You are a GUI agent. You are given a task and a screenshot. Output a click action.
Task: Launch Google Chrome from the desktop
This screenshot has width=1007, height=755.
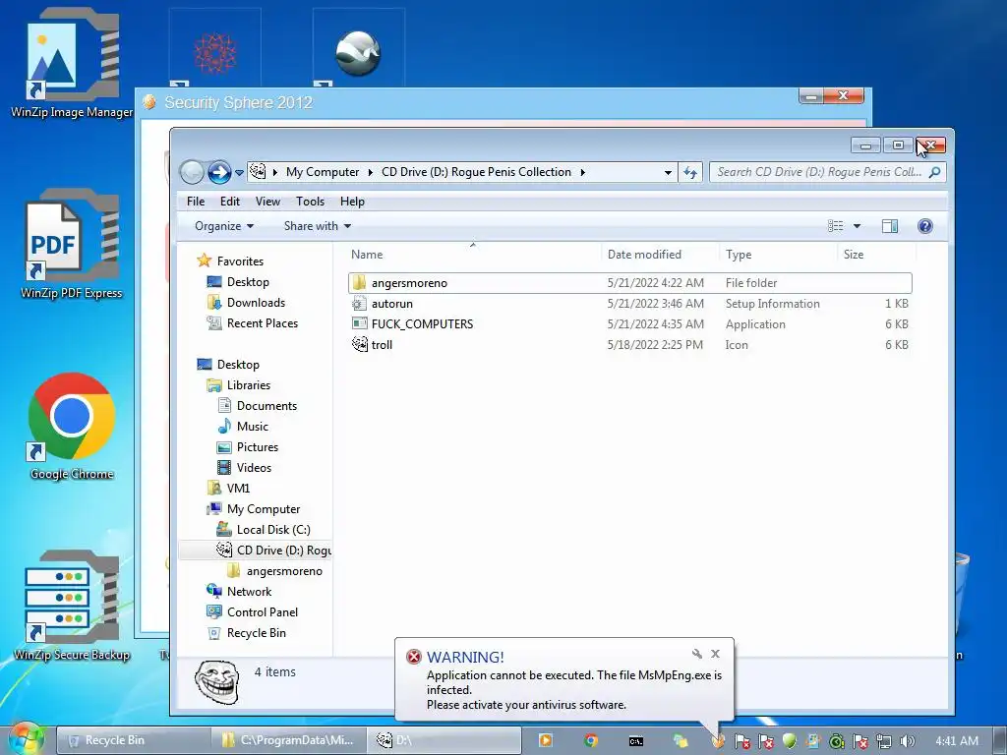[x=72, y=427]
